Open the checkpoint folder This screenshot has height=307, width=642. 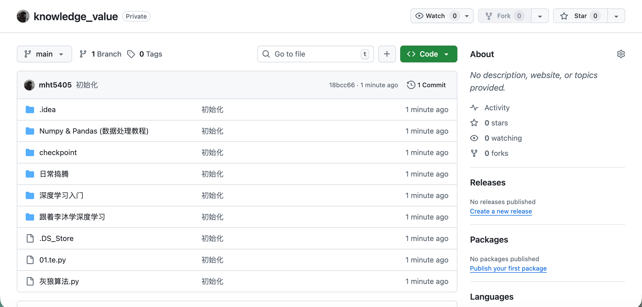pos(58,152)
